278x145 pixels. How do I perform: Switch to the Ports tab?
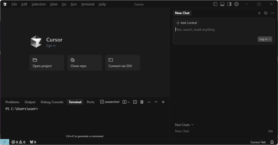point(91,102)
